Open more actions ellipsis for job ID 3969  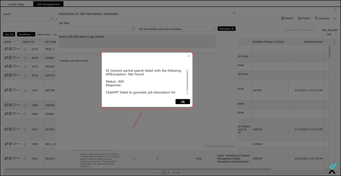[x=18, y=114]
